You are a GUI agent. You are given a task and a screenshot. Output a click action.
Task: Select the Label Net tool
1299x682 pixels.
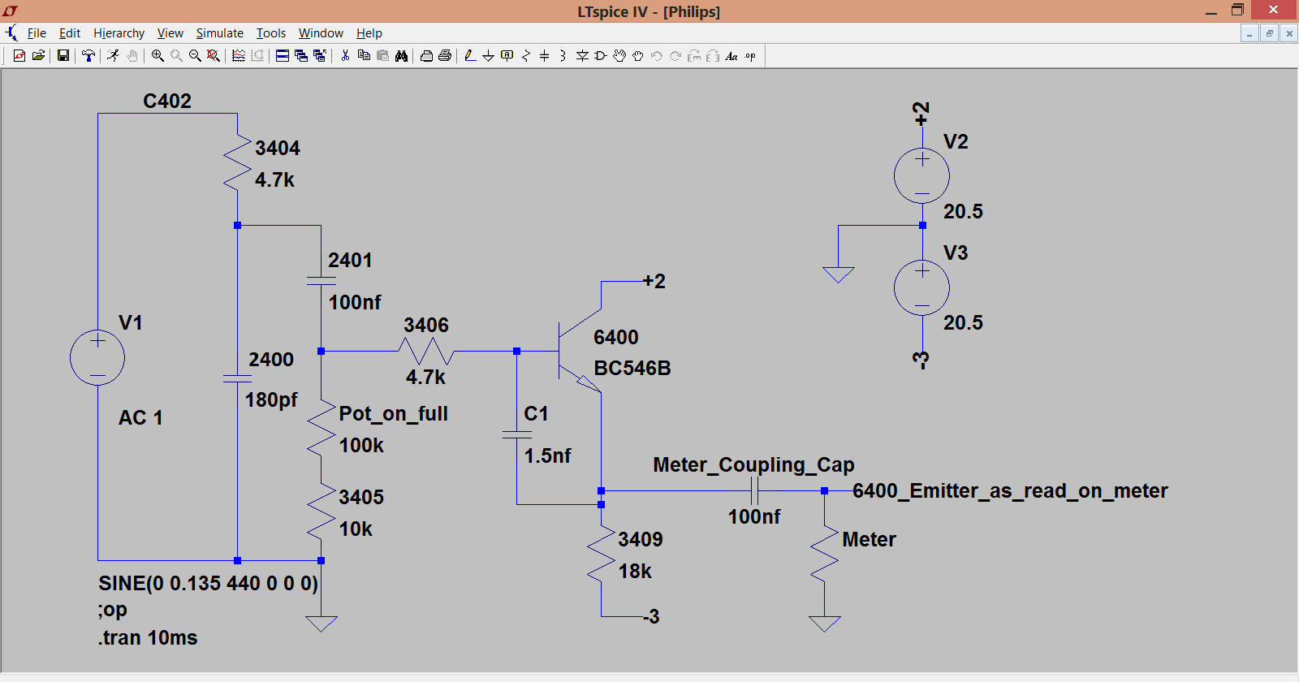(507, 56)
